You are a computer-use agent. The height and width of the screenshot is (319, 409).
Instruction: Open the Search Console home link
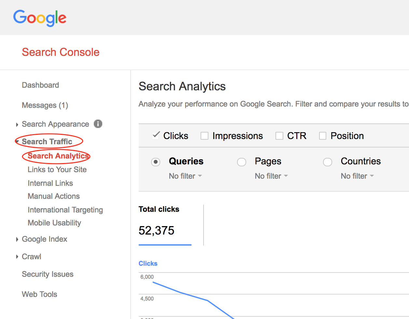click(61, 52)
